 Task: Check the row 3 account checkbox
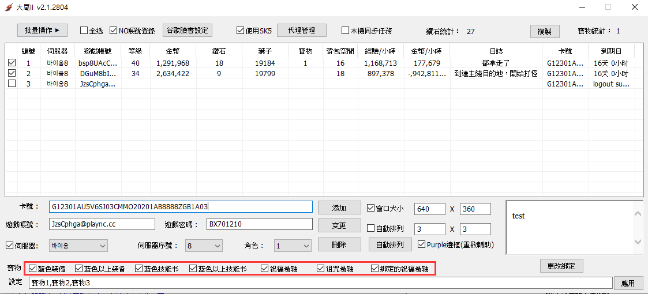pyautogui.click(x=12, y=84)
